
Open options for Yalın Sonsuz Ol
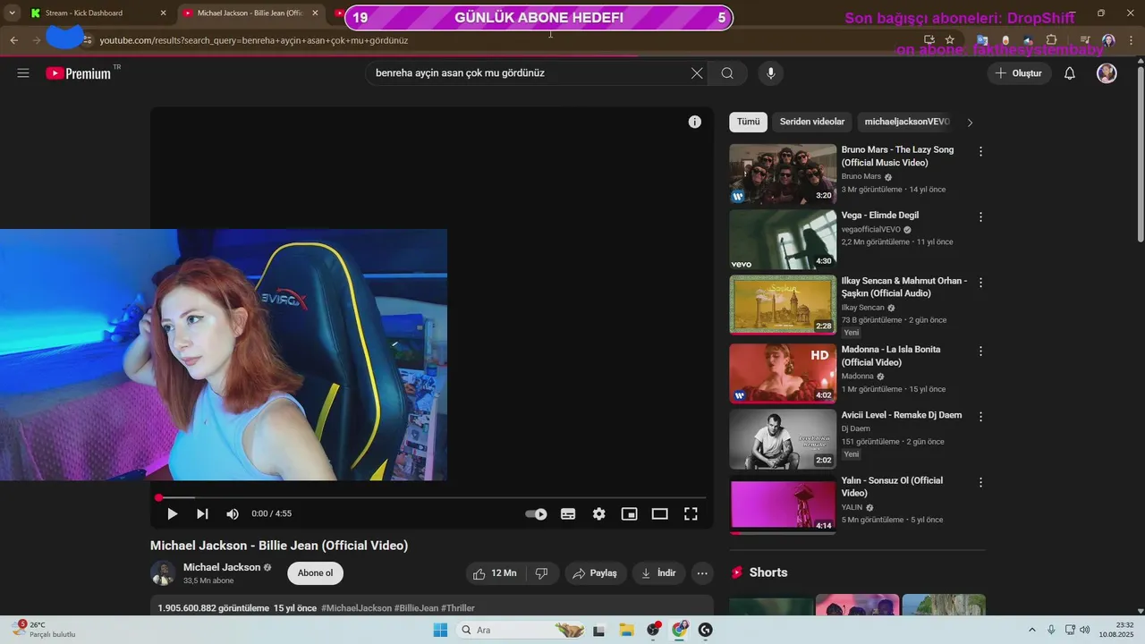click(x=980, y=481)
